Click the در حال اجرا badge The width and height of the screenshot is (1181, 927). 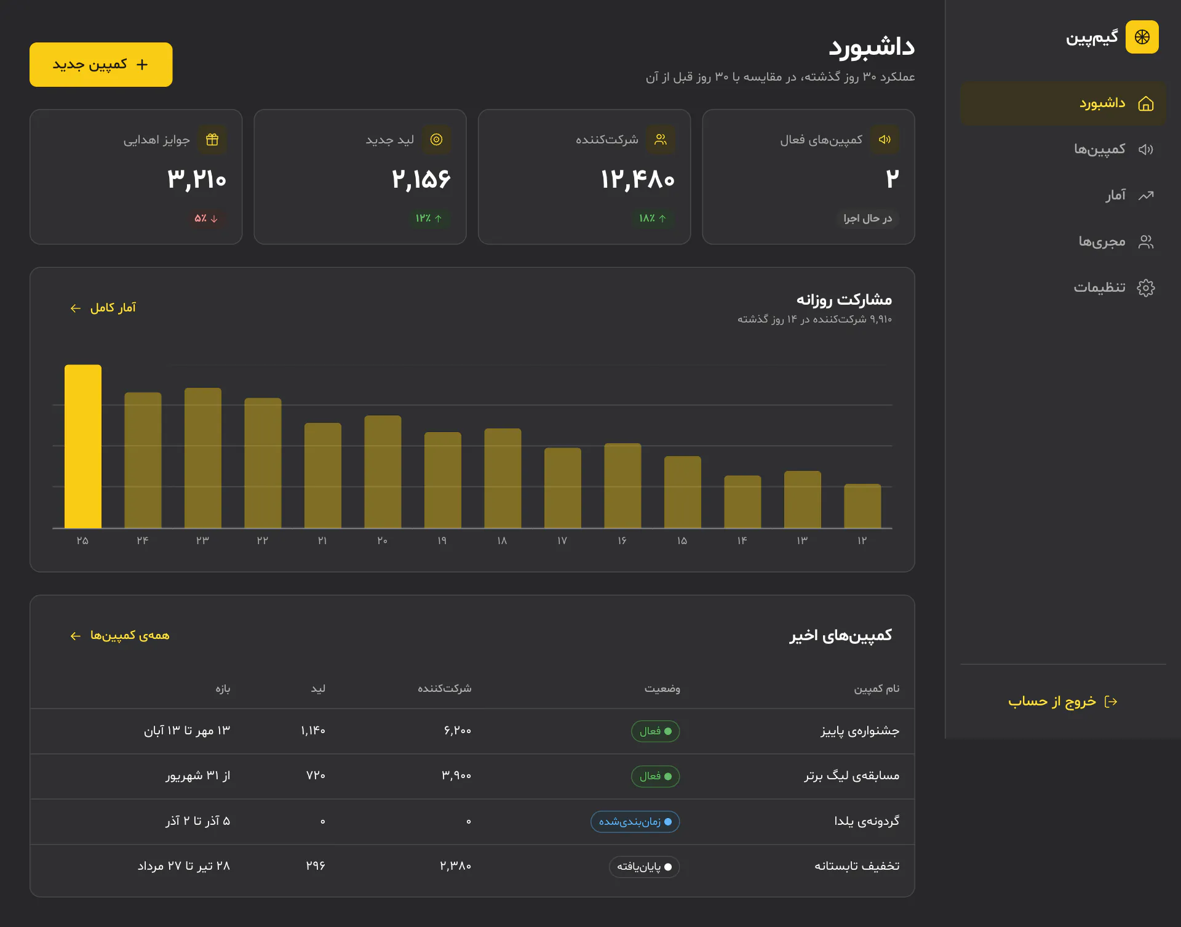point(867,219)
